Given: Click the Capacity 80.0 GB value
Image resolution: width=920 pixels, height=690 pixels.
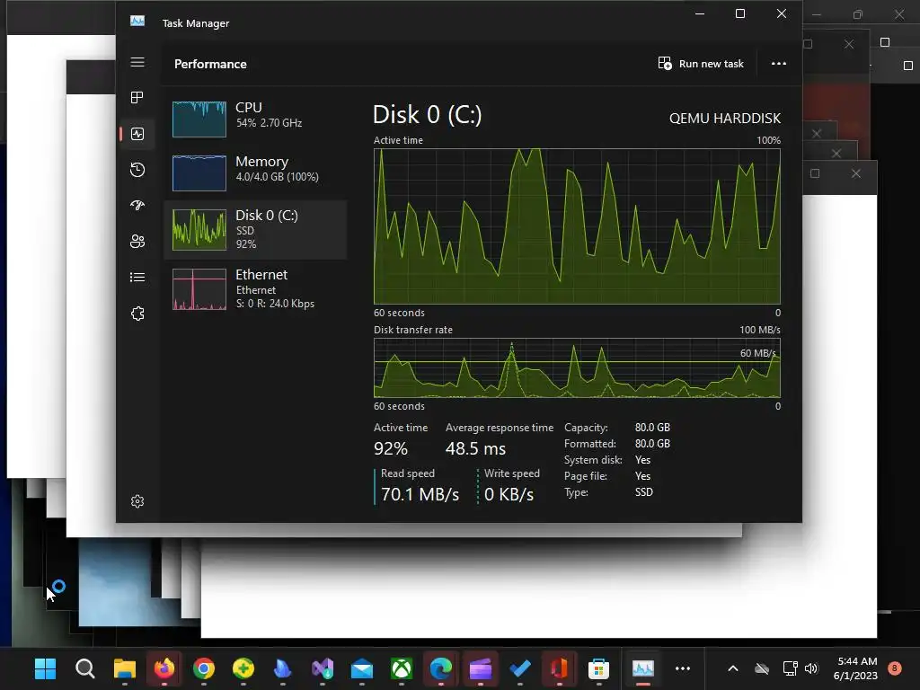Looking at the screenshot, I should point(652,428).
